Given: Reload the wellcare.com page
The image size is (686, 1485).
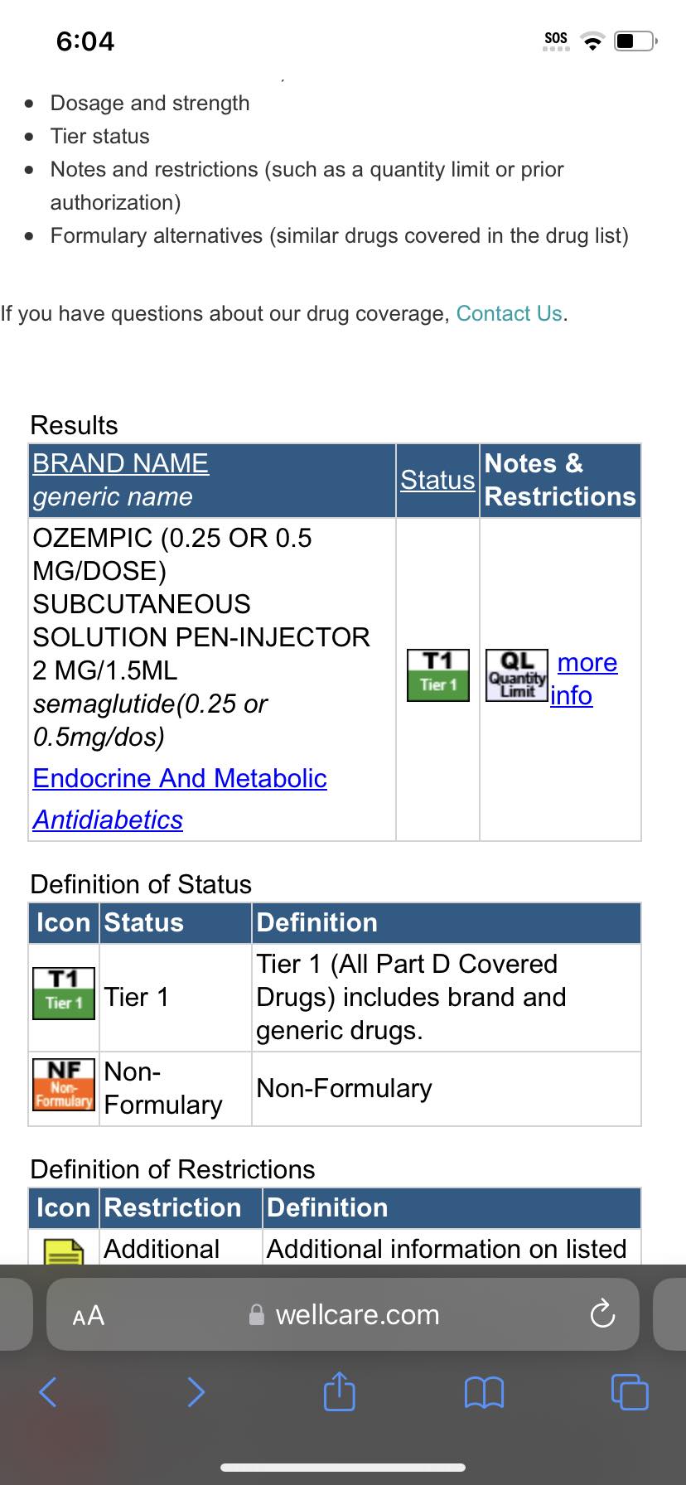Looking at the screenshot, I should pos(602,1313).
